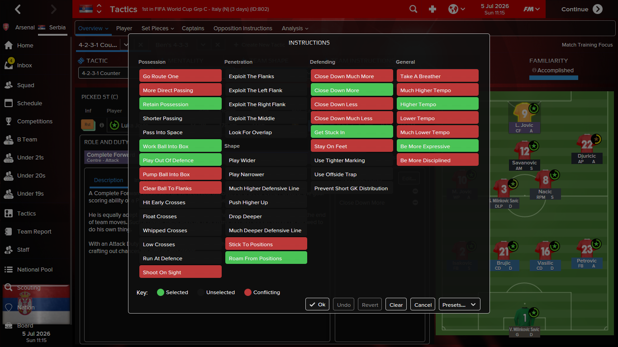Open the Under 19s sidebar icon

pos(8,194)
